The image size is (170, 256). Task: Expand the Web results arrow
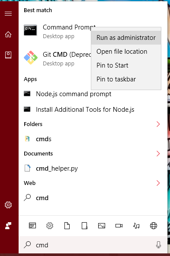click(158, 183)
